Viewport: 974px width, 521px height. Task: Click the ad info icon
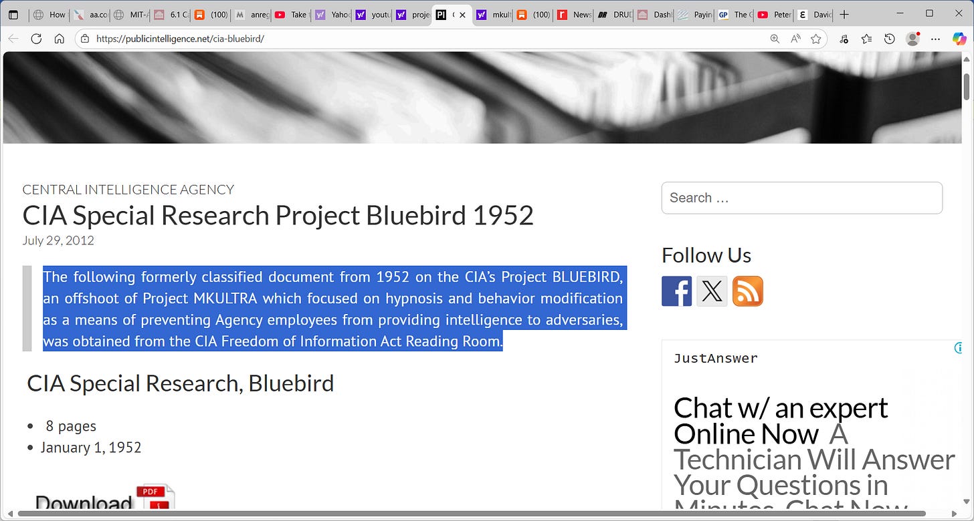point(958,347)
